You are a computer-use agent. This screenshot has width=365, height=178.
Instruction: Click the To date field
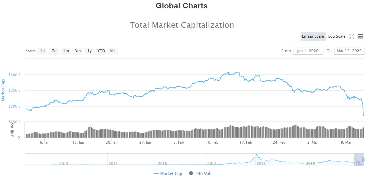click(x=349, y=51)
